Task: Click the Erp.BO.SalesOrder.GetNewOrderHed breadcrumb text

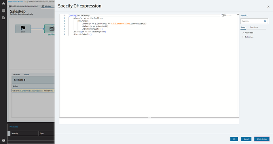Action: (x=40, y=2)
